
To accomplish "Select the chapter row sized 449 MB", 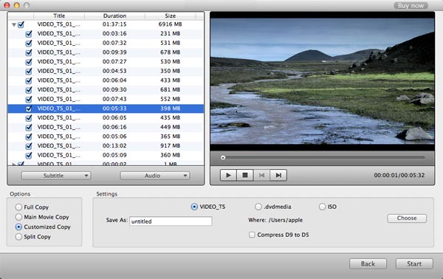I will point(106,127).
